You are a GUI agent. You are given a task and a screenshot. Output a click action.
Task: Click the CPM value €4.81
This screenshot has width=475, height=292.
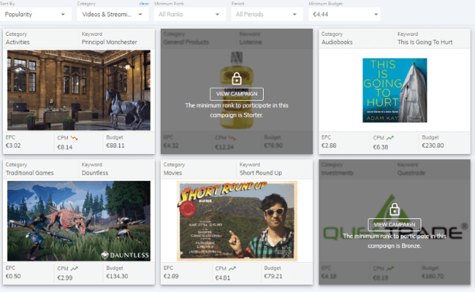pos(223,278)
